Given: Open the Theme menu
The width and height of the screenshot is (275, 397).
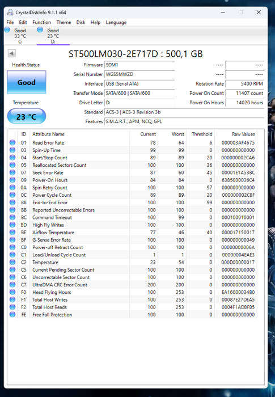Looking at the screenshot, I should coord(64,22).
